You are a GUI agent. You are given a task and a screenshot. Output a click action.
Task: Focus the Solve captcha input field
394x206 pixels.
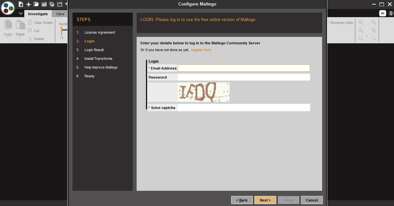[x=244, y=108]
